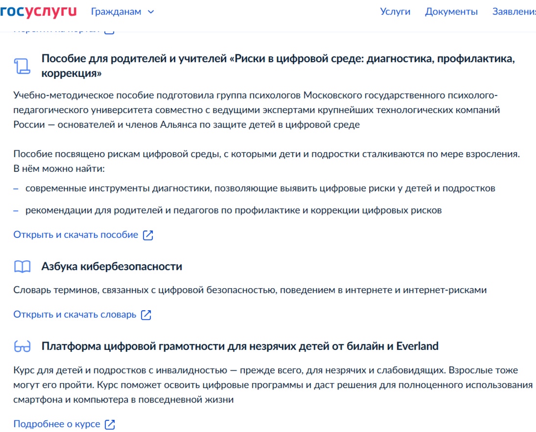Screen dimensions: 536x432
Task: Click external-link icon after Подробнее о курсе
Action: tap(110, 425)
